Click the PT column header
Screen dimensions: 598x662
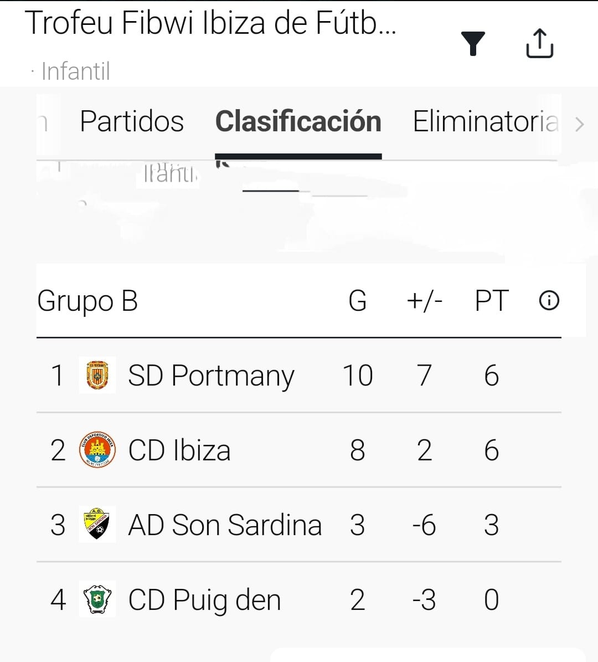tap(491, 301)
